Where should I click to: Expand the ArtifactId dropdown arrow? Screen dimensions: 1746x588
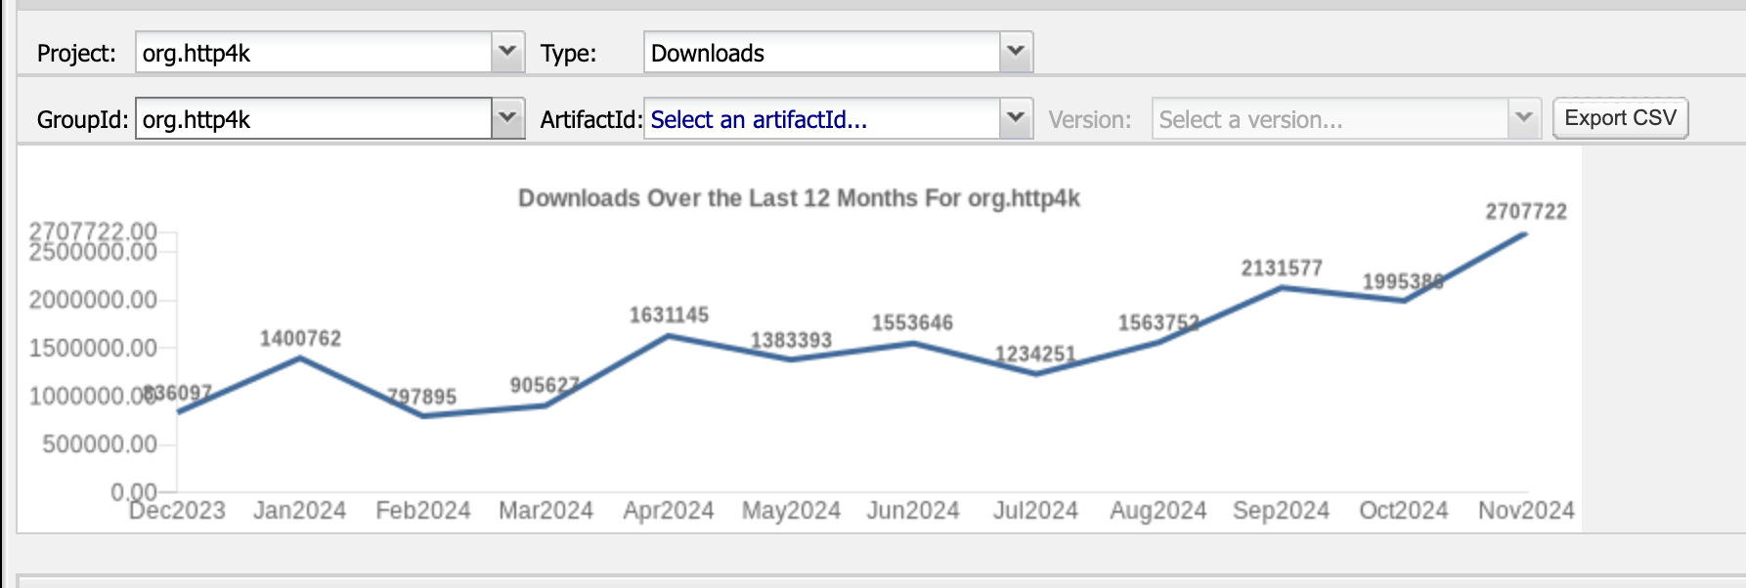pos(1016,118)
